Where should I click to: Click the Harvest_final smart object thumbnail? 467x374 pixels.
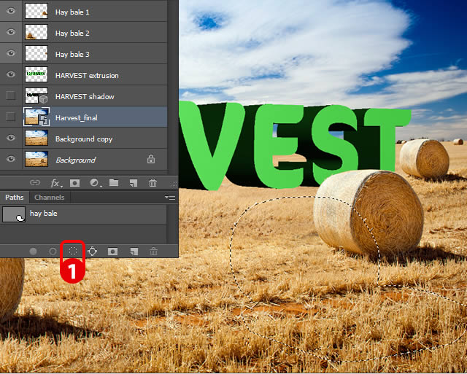(x=36, y=117)
